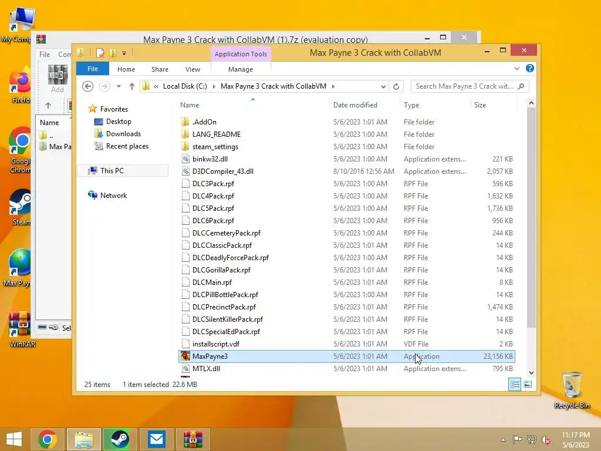Switch to the Home ribbon tab
The width and height of the screenshot is (601, 451).
pos(126,69)
